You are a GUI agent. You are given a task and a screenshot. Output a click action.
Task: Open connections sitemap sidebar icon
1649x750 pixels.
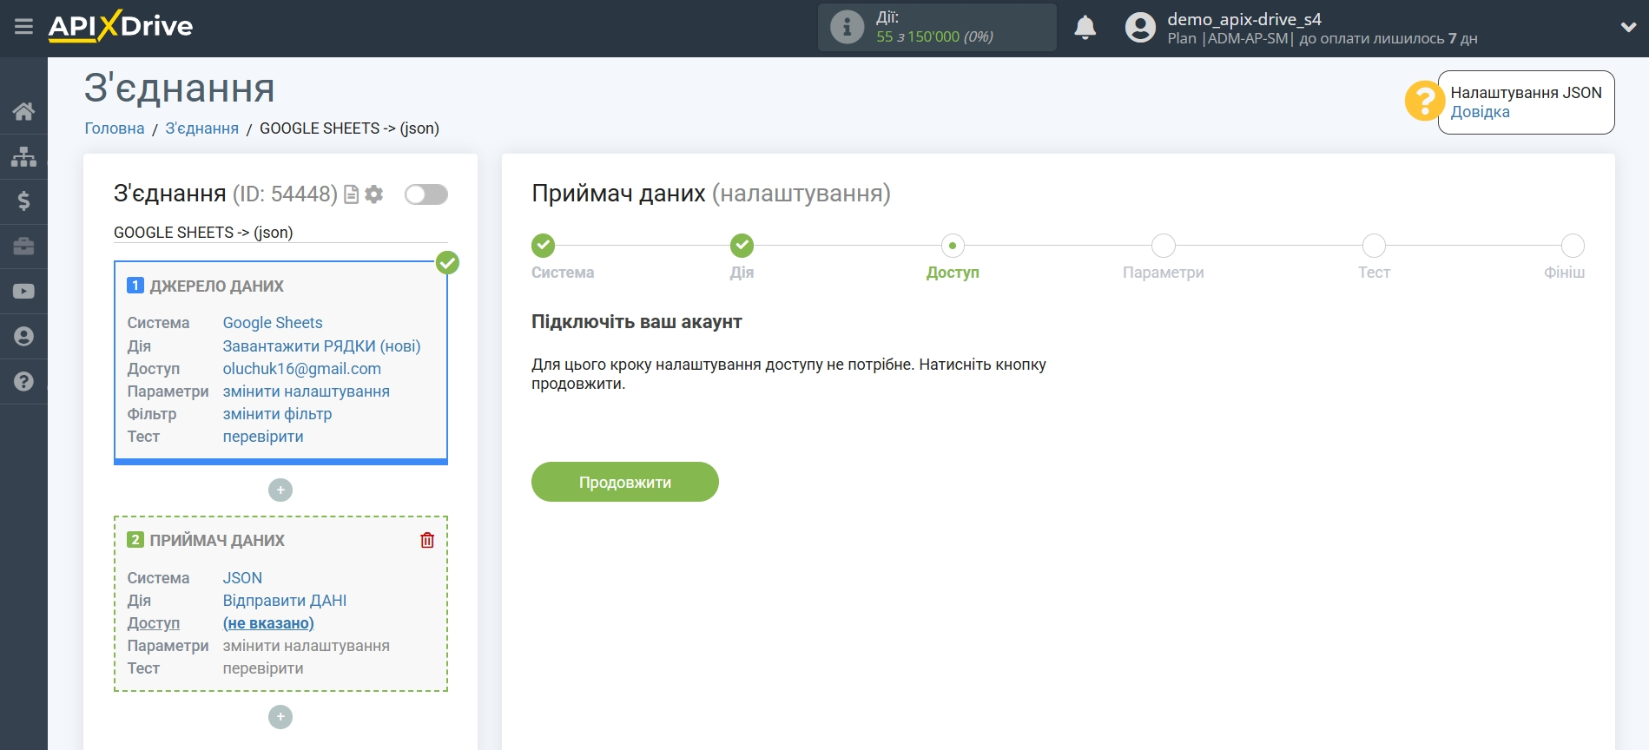point(23,156)
